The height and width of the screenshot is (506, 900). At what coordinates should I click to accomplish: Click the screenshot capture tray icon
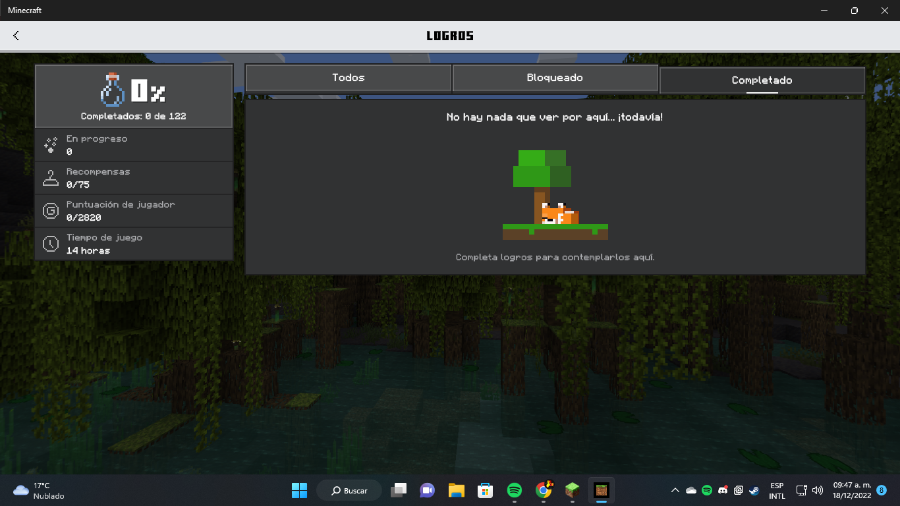739,491
